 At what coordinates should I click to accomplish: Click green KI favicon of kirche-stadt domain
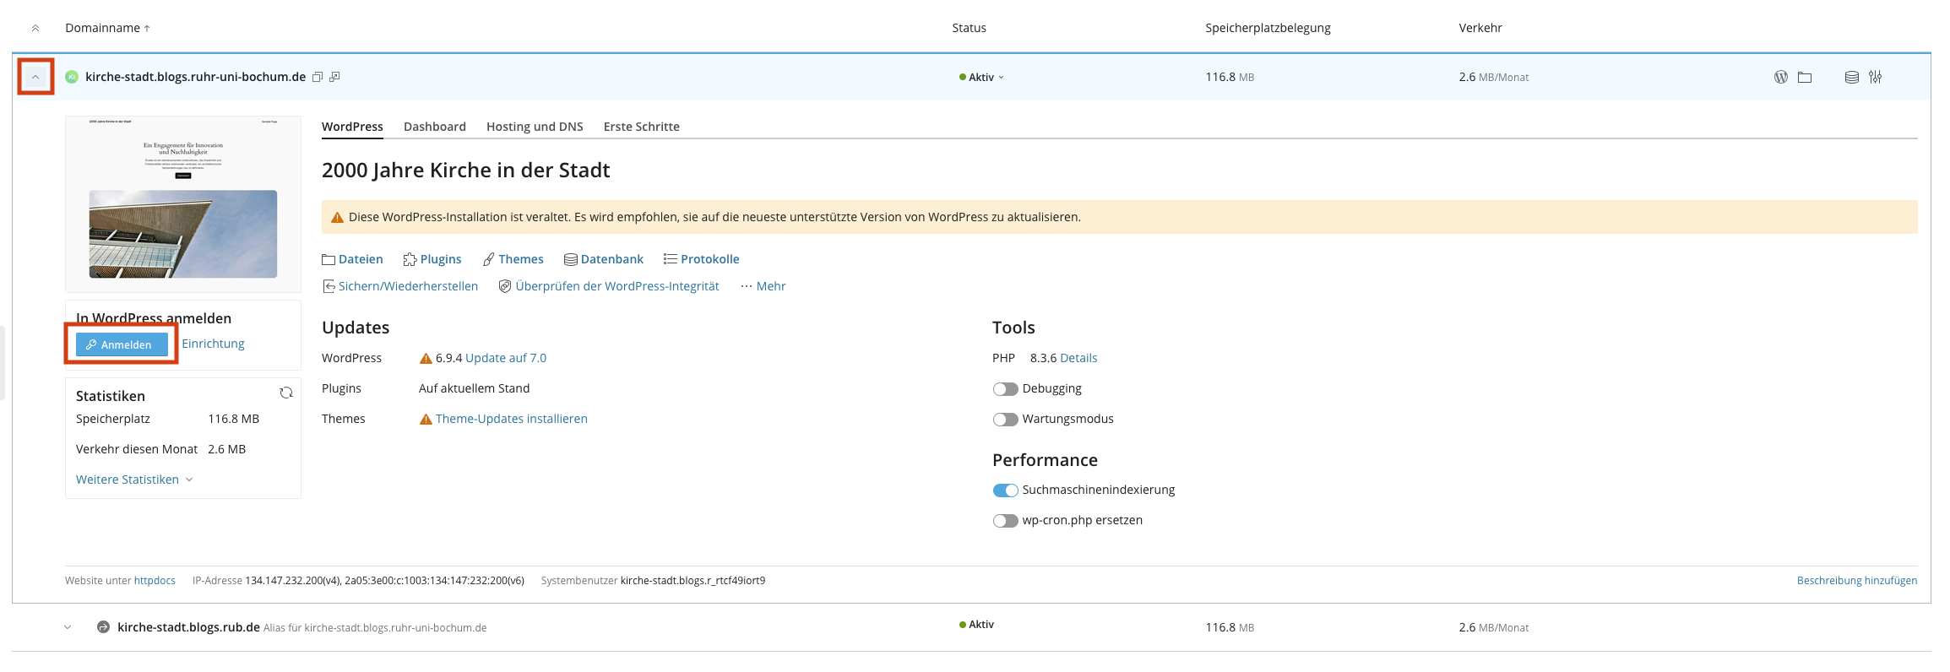point(72,77)
